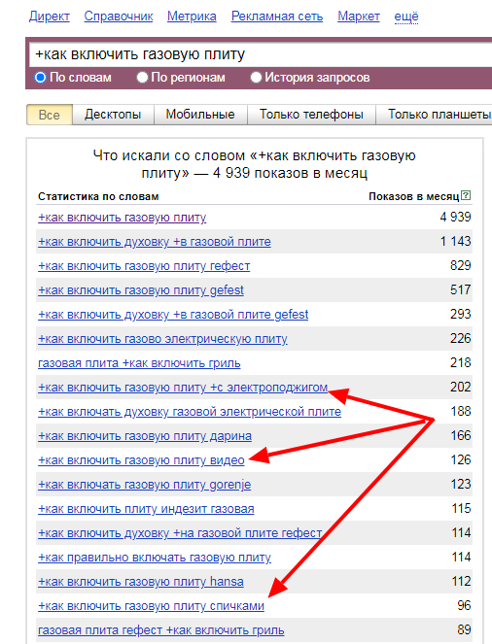Open query +как включить газовую плиту +с электроподжигом
Viewport: 492px width, 644px height.
(x=183, y=388)
